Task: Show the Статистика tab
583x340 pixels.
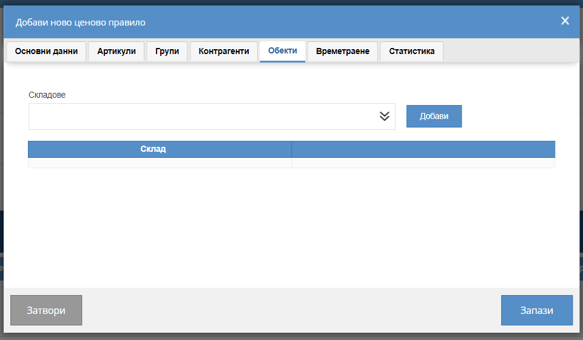Action: click(x=411, y=52)
